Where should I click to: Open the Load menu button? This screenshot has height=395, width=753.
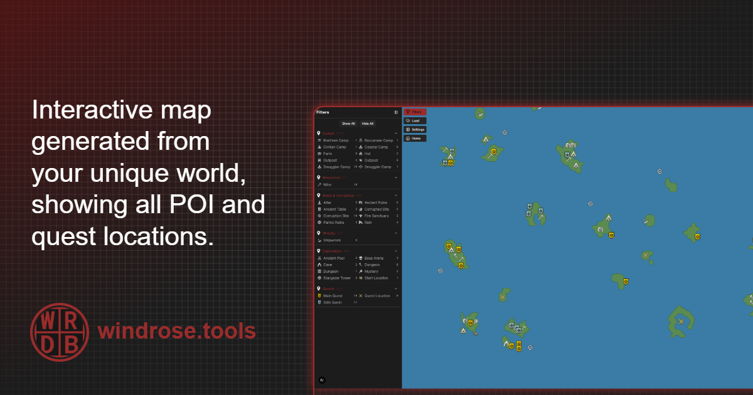(x=415, y=120)
